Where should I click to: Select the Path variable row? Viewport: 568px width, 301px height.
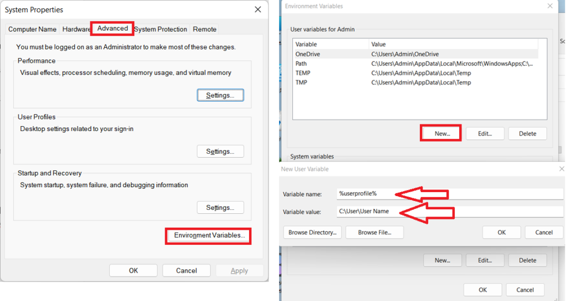[416, 63]
